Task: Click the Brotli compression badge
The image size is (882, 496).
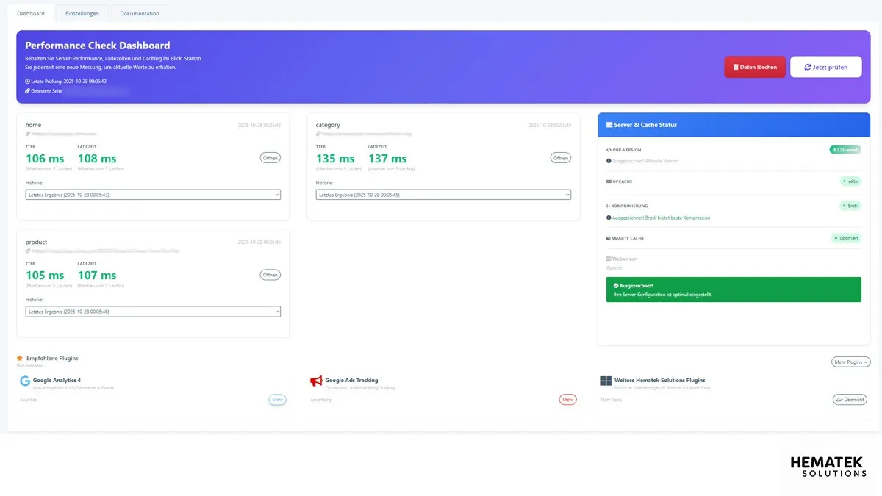Action: (850, 206)
